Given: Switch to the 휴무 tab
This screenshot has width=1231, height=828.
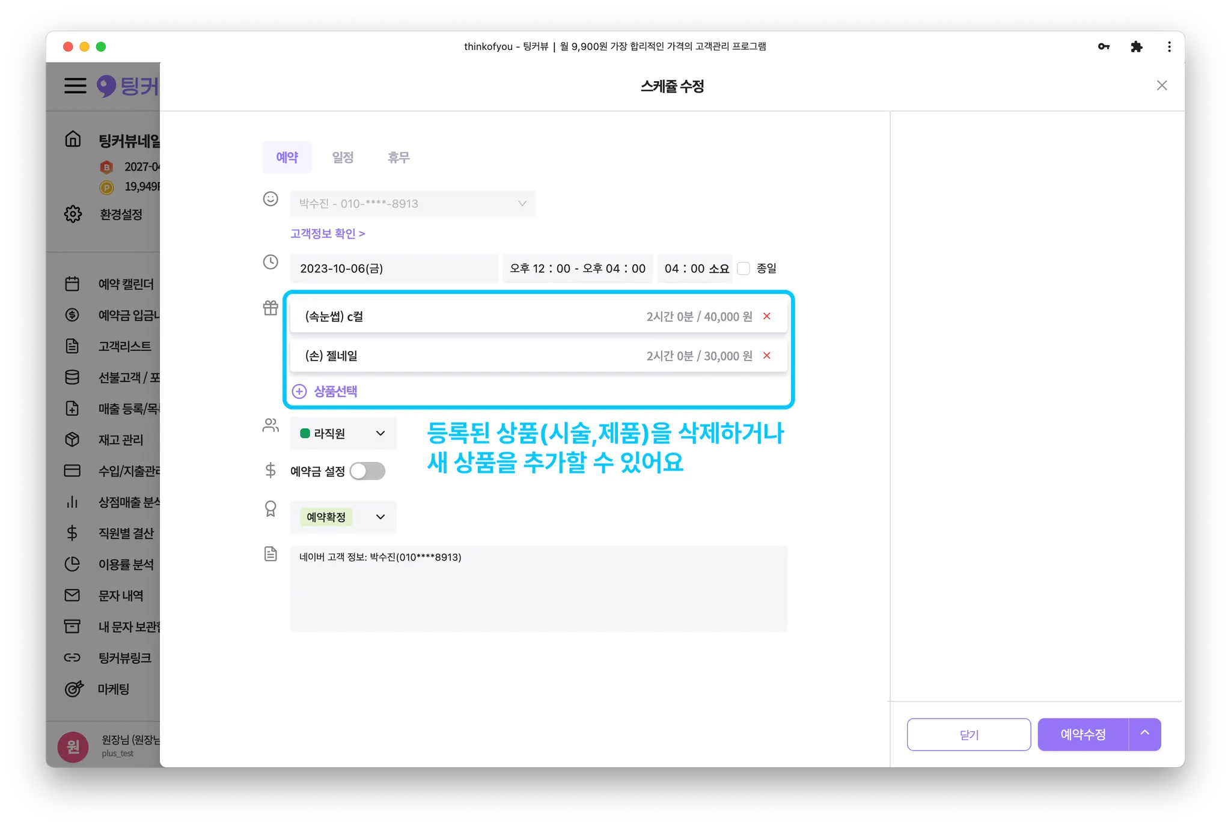Looking at the screenshot, I should coord(398,157).
